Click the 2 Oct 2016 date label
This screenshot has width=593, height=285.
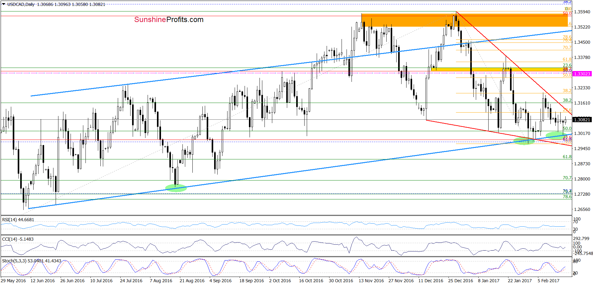280,281
